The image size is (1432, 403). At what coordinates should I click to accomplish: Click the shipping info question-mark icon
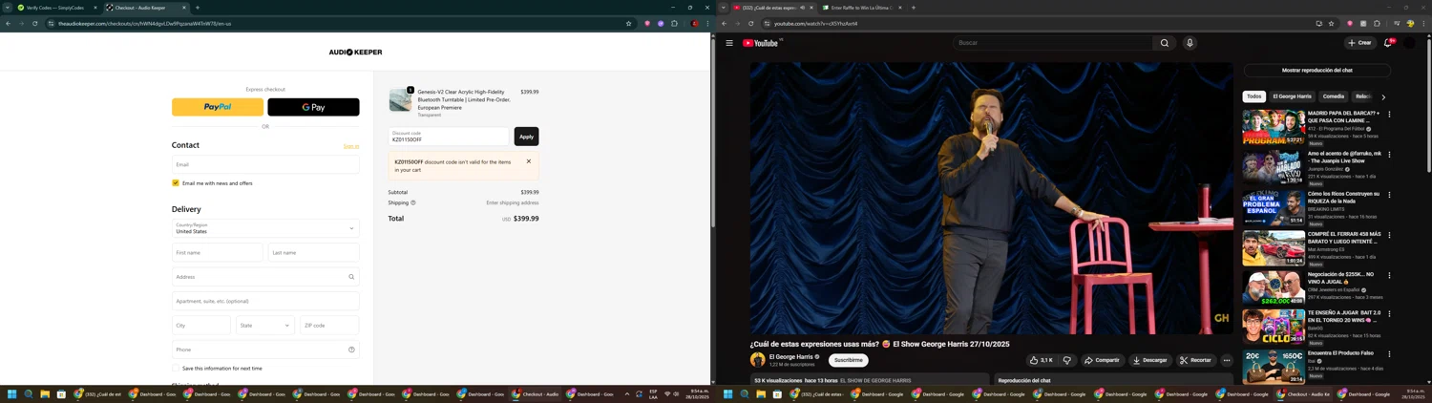(412, 202)
